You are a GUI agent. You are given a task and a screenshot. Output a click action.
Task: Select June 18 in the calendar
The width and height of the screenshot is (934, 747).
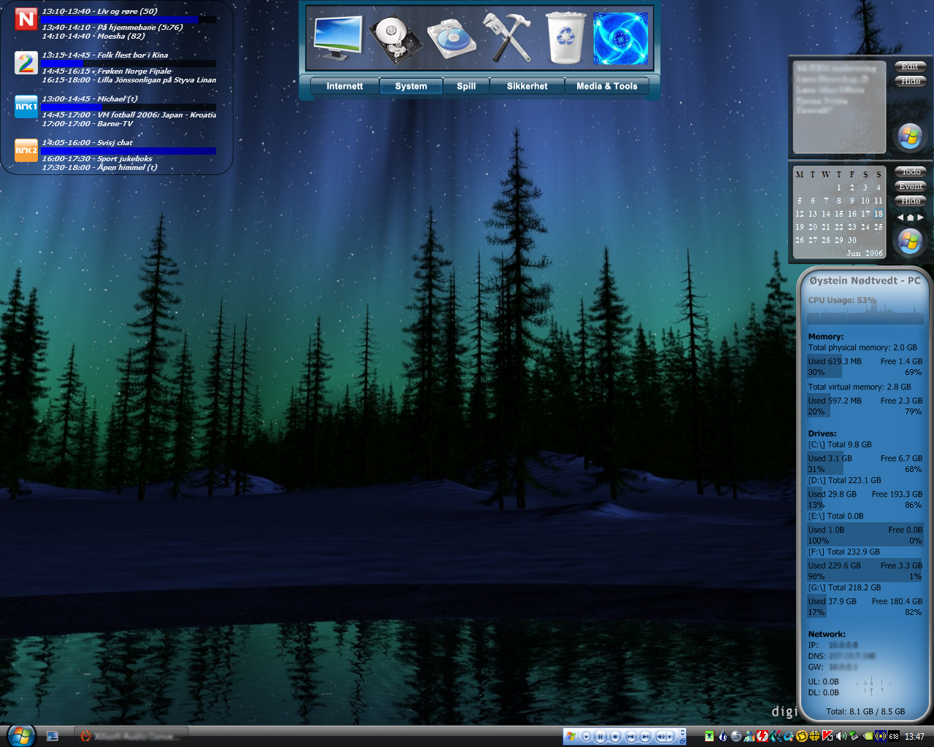click(879, 214)
